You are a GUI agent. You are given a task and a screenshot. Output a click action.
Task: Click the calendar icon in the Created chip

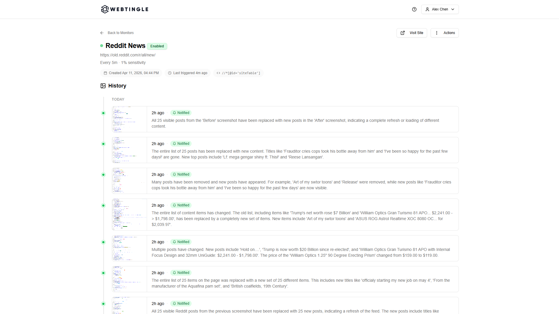pos(105,73)
